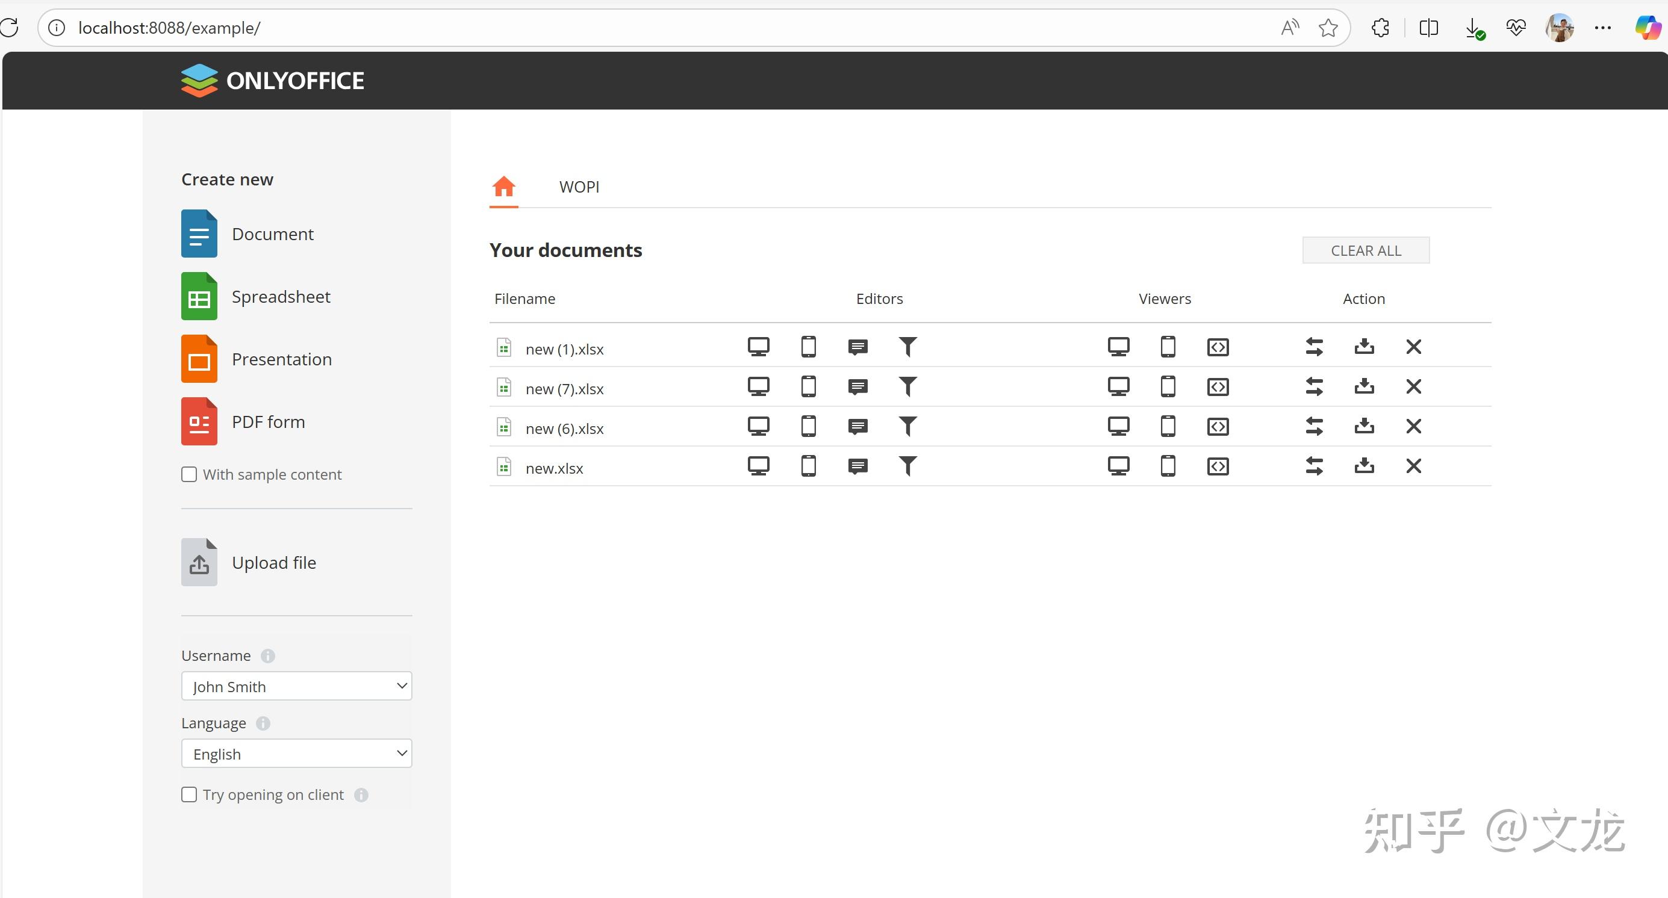Delete the new (6).xlsx document

coord(1413,426)
